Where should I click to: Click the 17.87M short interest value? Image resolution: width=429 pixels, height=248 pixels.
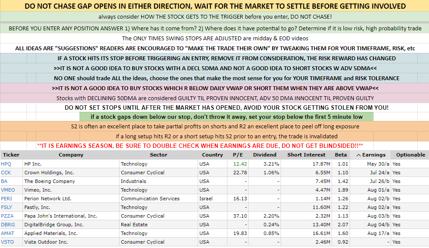coord(321,164)
